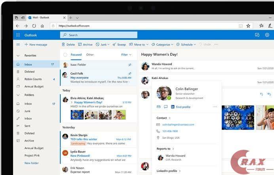Open the Outlook app launcher grid
Screen dimensions: 274x175
point(18,35)
